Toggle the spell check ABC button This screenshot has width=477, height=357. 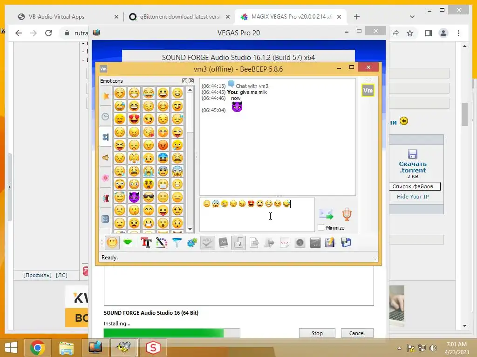(x=207, y=243)
